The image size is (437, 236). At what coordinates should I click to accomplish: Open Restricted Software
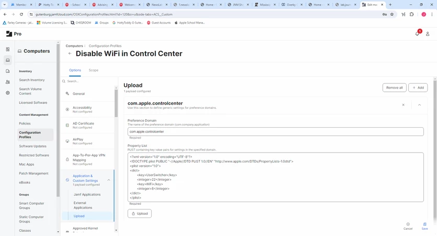coord(34,155)
